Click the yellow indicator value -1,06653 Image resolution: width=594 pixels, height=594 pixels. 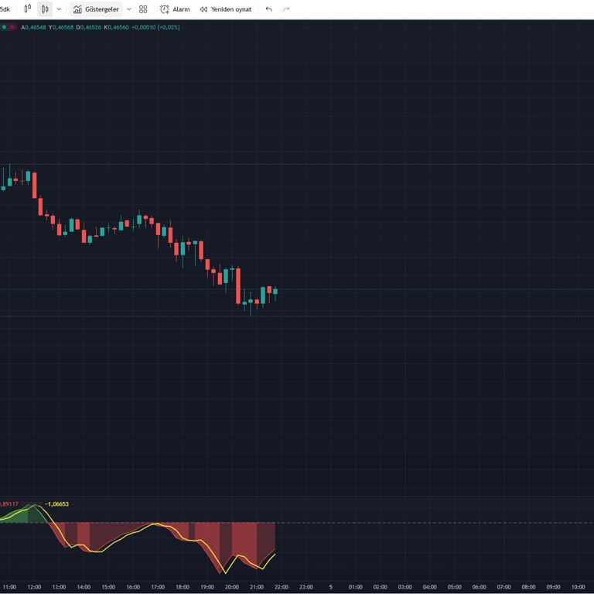(x=56, y=504)
